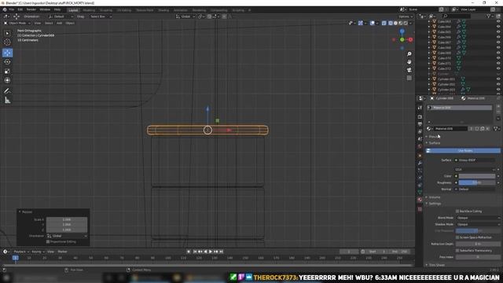Viewport: 503px width, 283px height.
Task: Switch to the Shading workspace tab
Action: coord(163,10)
